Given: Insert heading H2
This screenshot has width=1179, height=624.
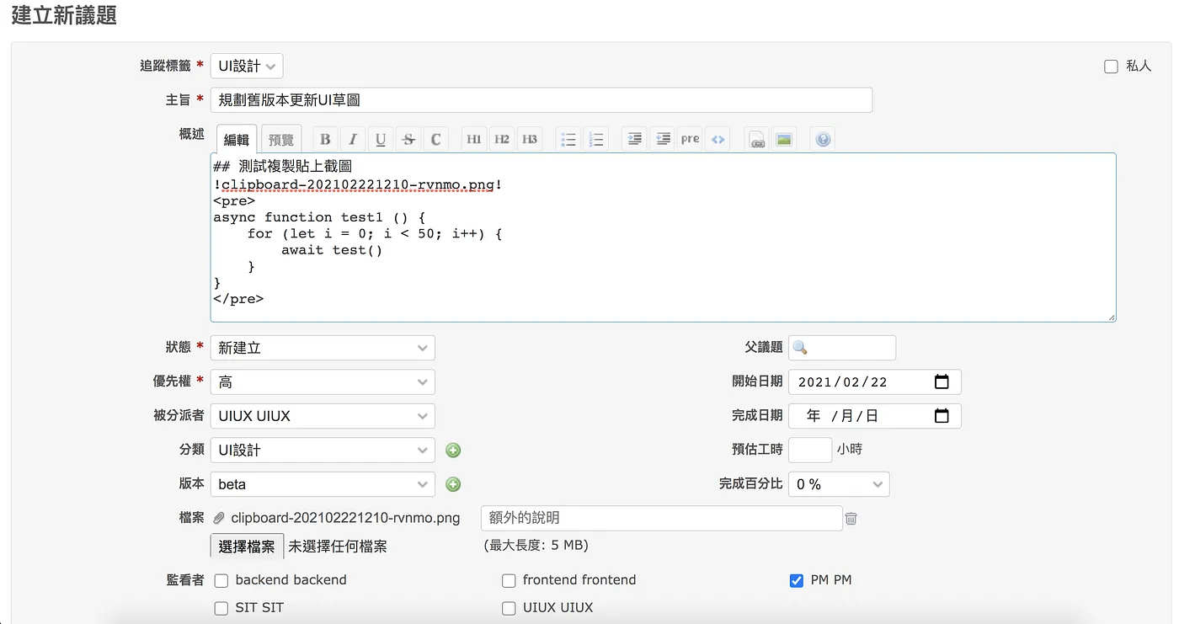Looking at the screenshot, I should (502, 139).
